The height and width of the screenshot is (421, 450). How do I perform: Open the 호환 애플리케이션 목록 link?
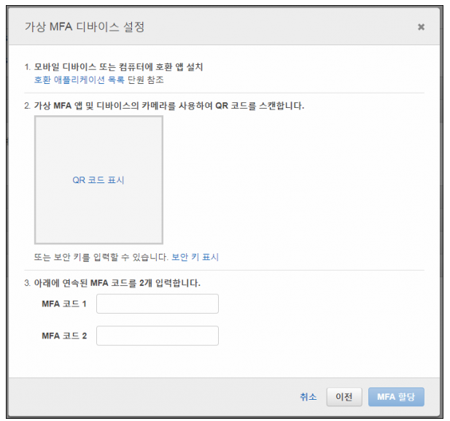click(x=79, y=80)
